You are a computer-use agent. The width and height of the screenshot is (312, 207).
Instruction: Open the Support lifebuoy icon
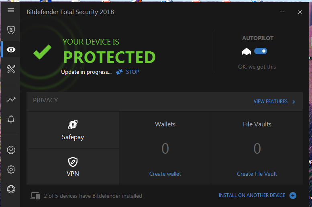pyautogui.click(x=11, y=189)
